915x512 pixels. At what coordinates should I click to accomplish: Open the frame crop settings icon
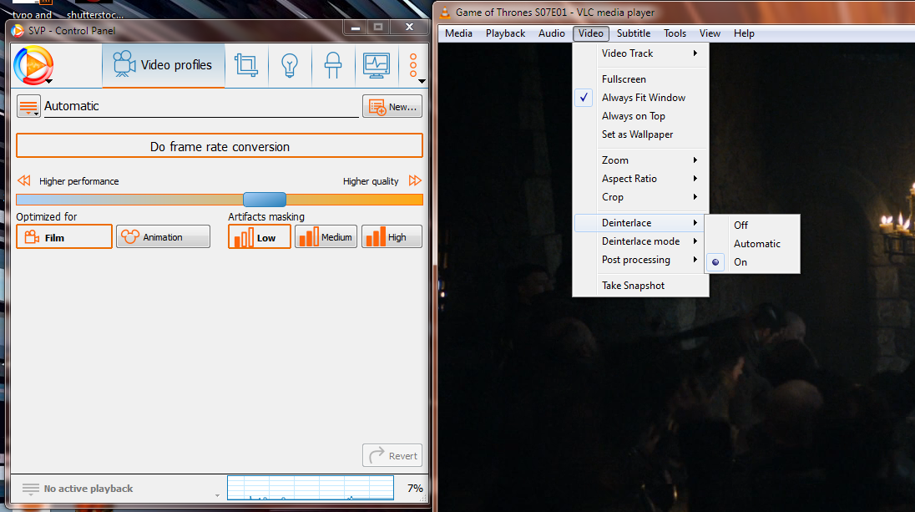tap(246, 65)
